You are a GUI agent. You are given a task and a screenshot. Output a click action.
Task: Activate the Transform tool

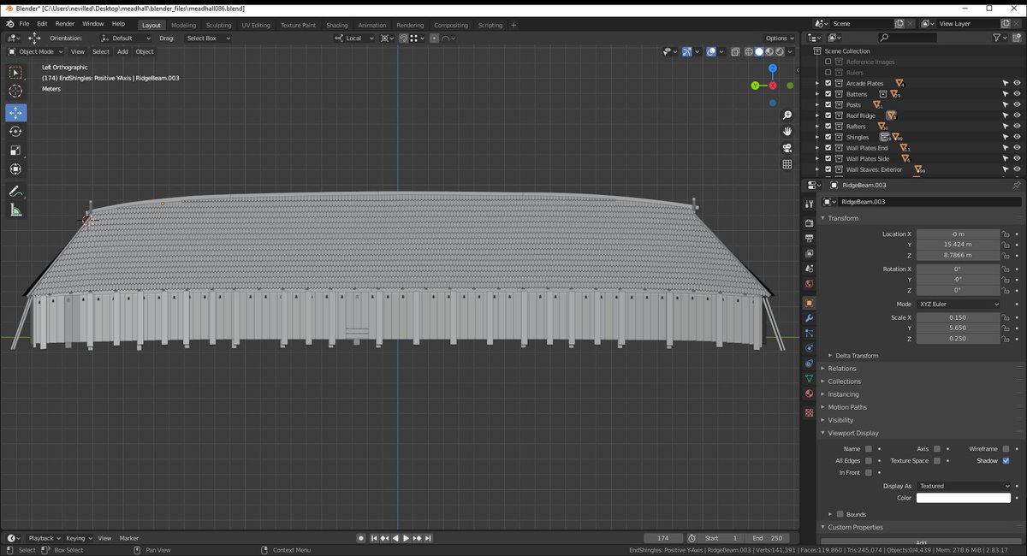(15, 169)
